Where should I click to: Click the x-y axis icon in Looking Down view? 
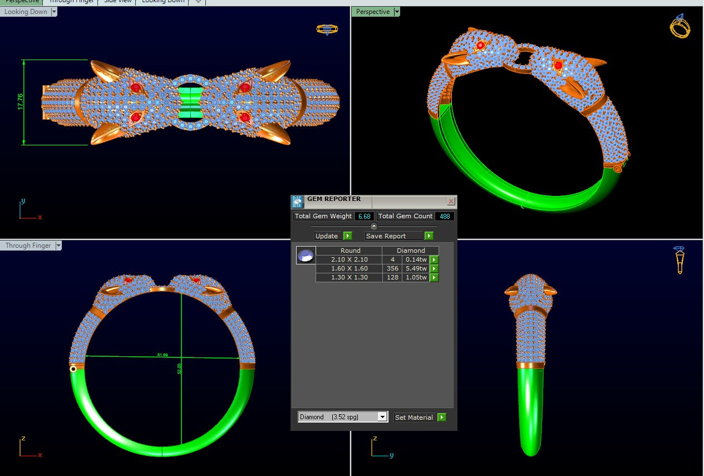click(x=29, y=209)
